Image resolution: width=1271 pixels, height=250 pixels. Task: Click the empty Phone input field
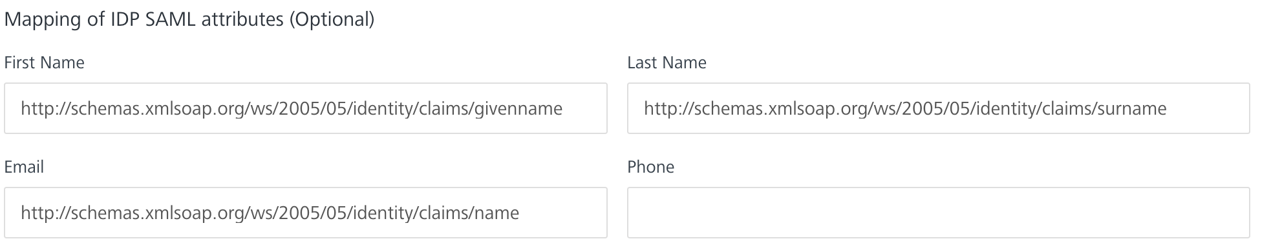(938, 213)
